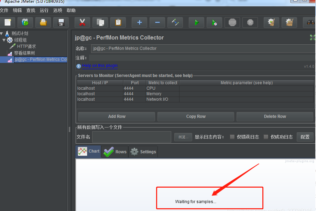Click the Clear All brooms icon

290,22
